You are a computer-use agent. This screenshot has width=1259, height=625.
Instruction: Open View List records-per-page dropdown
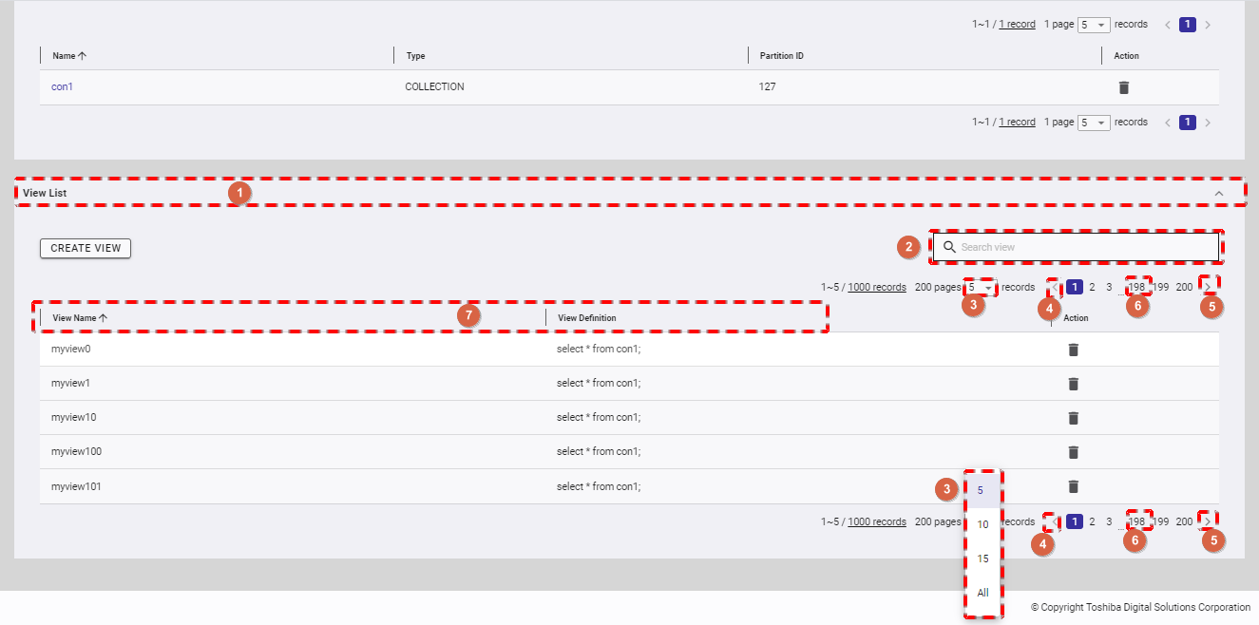pos(981,287)
